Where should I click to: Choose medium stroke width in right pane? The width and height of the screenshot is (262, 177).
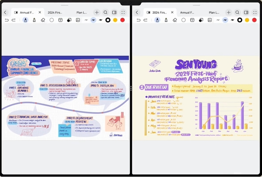point(225,20)
